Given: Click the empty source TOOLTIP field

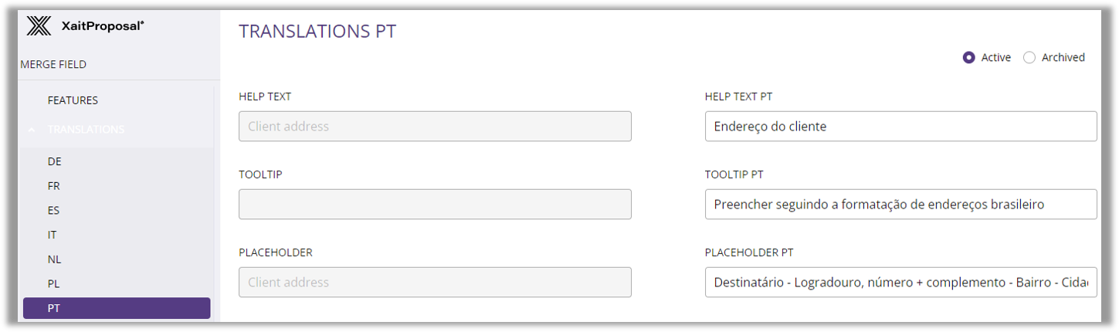Looking at the screenshot, I should [435, 205].
